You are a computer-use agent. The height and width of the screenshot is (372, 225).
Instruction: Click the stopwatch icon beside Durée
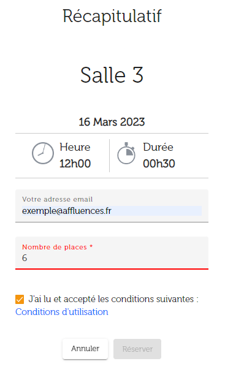(126, 153)
